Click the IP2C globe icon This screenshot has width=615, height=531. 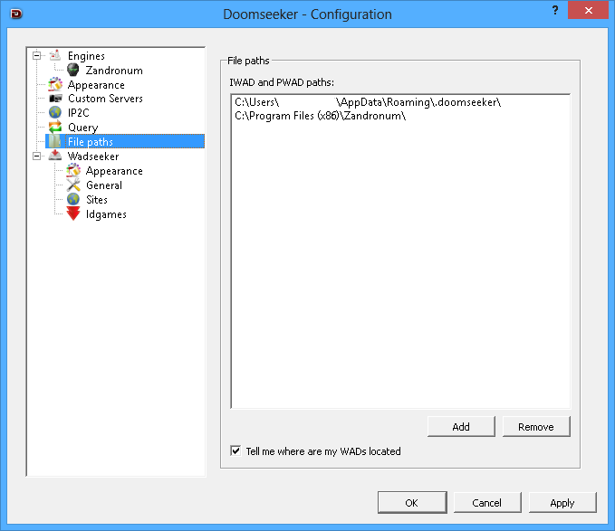(55, 113)
